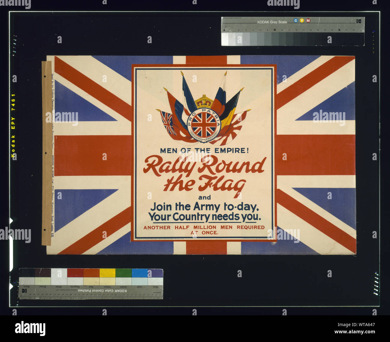Screen dimensions: 390x342
Task: Click the KODAK Gray Scale label
Action: pyautogui.click(x=272, y=22)
